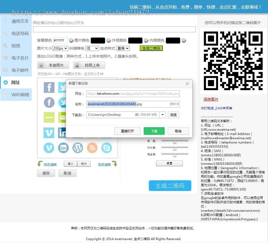
Task: Click the round Facebook icon in image preview
Action: (49, 102)
